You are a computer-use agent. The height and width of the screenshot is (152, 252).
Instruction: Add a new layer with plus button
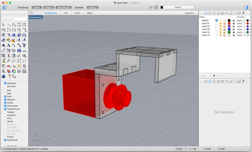(204, 75)
